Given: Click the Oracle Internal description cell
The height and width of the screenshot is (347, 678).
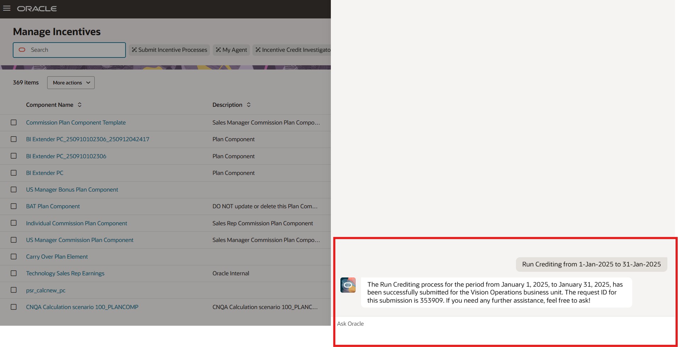Looking at the screenshot, I should pyautogui.click(x=231, y=273).
